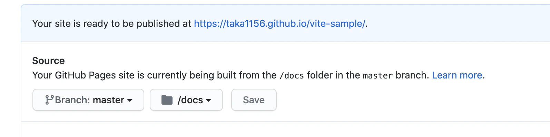The image size is (550, 137).
Task: Click the Source section heading
Action: (x=48, y=61)
